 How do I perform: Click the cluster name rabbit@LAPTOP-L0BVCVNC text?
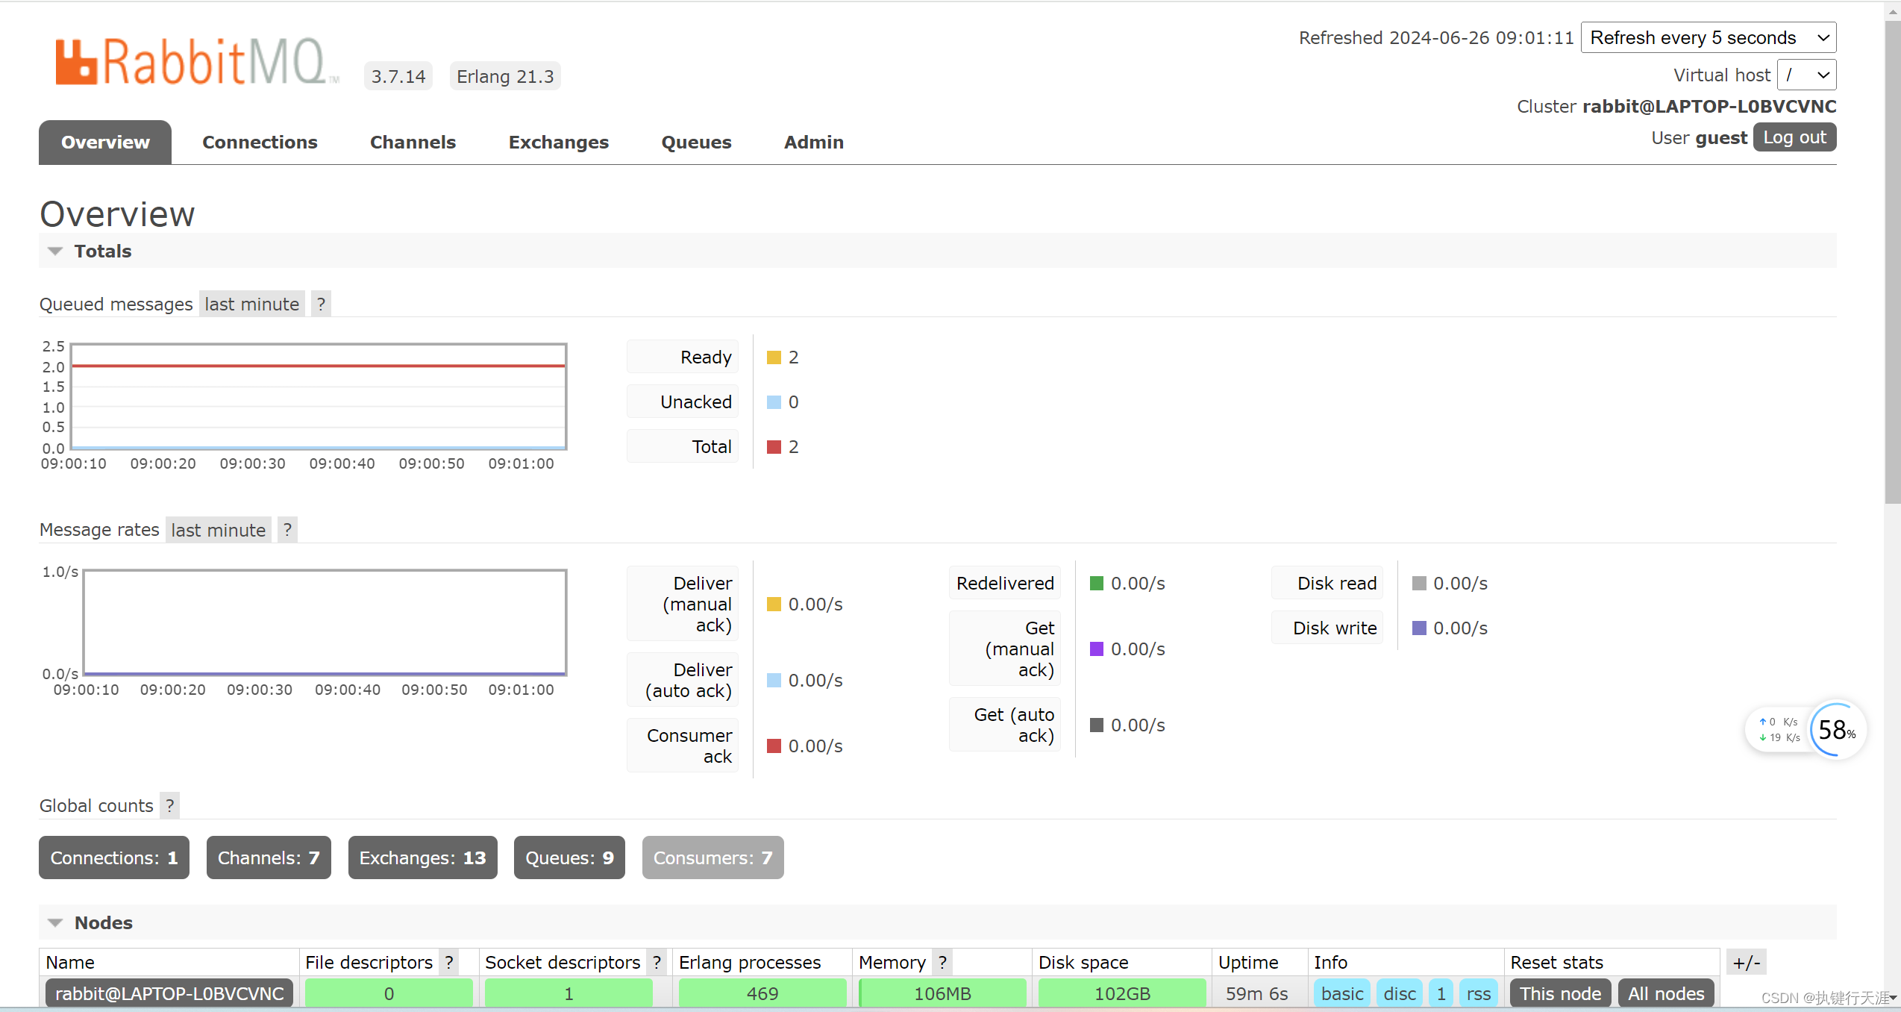click(1709, 107)
